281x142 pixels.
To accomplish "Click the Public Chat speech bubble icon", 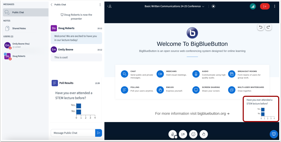I will pyautogui.click(x=7, y=12).
